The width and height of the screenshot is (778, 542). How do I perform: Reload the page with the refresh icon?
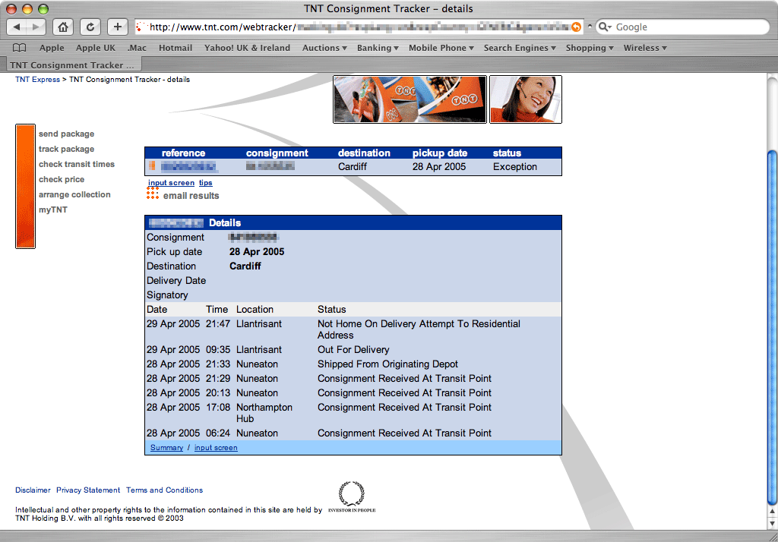[90, 27]
